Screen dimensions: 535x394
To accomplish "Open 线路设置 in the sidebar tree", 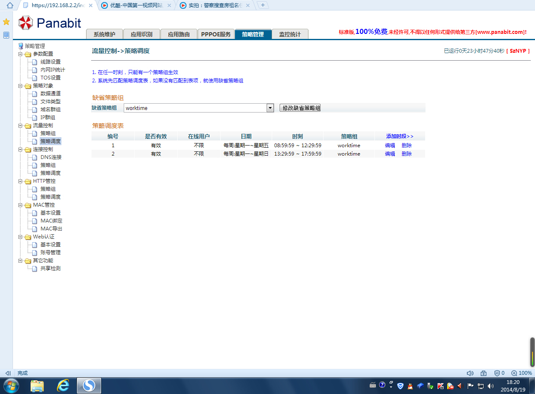I will click(x=50, y=62).
